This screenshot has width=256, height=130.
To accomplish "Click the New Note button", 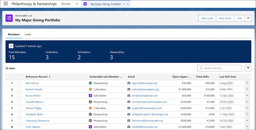I will click(x=225, y=18).
